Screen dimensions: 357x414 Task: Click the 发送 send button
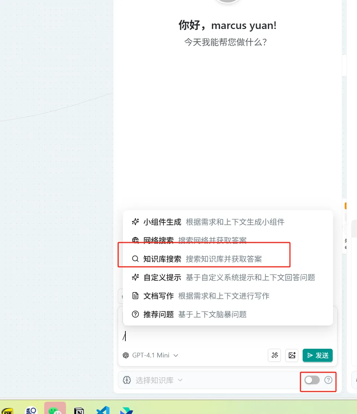pyautogui.click(x=317, y=355)
